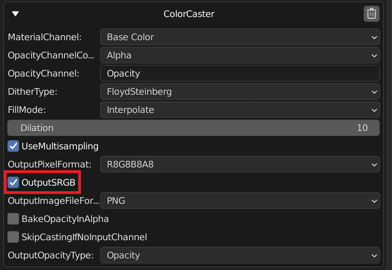
Task: Uncheck the OutputSRGB checkbox
Action: click(13, 183)
